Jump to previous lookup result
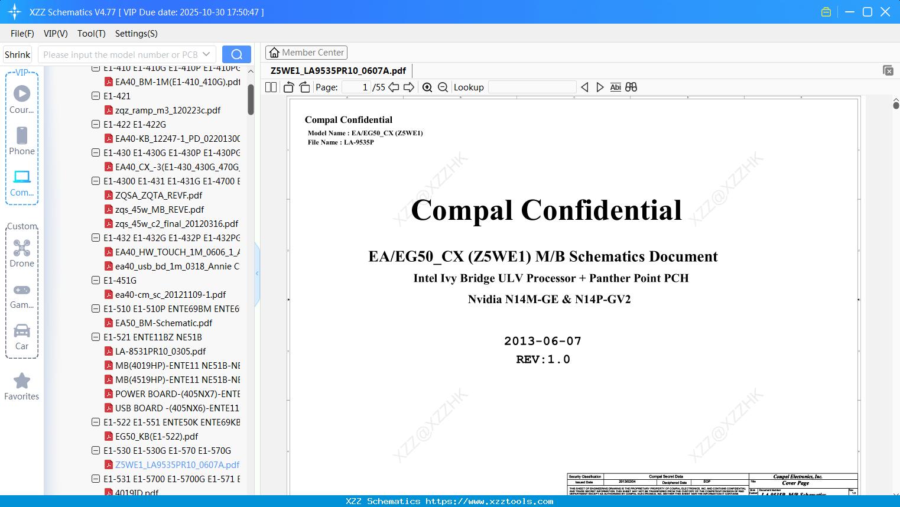 tap(584, 87)
